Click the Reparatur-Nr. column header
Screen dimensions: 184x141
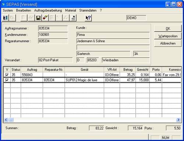(54, 70)
